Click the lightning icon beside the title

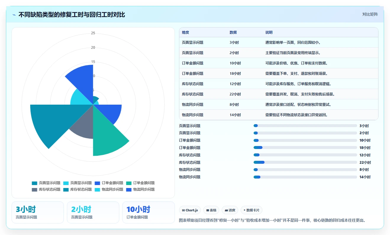click(14, 14)
